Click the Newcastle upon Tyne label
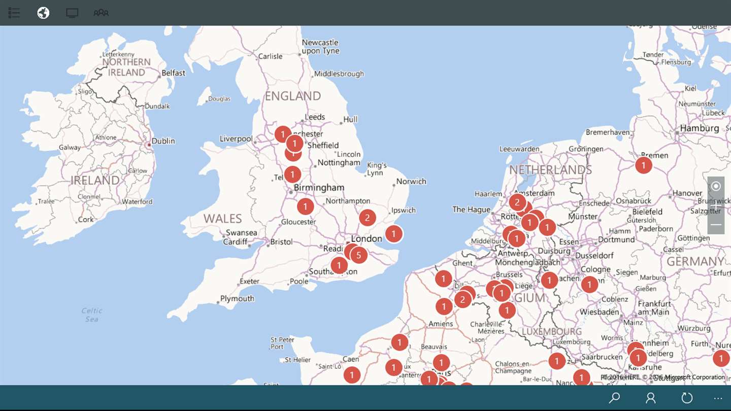This screenshot has height=411, width=731. pos(320,47)
